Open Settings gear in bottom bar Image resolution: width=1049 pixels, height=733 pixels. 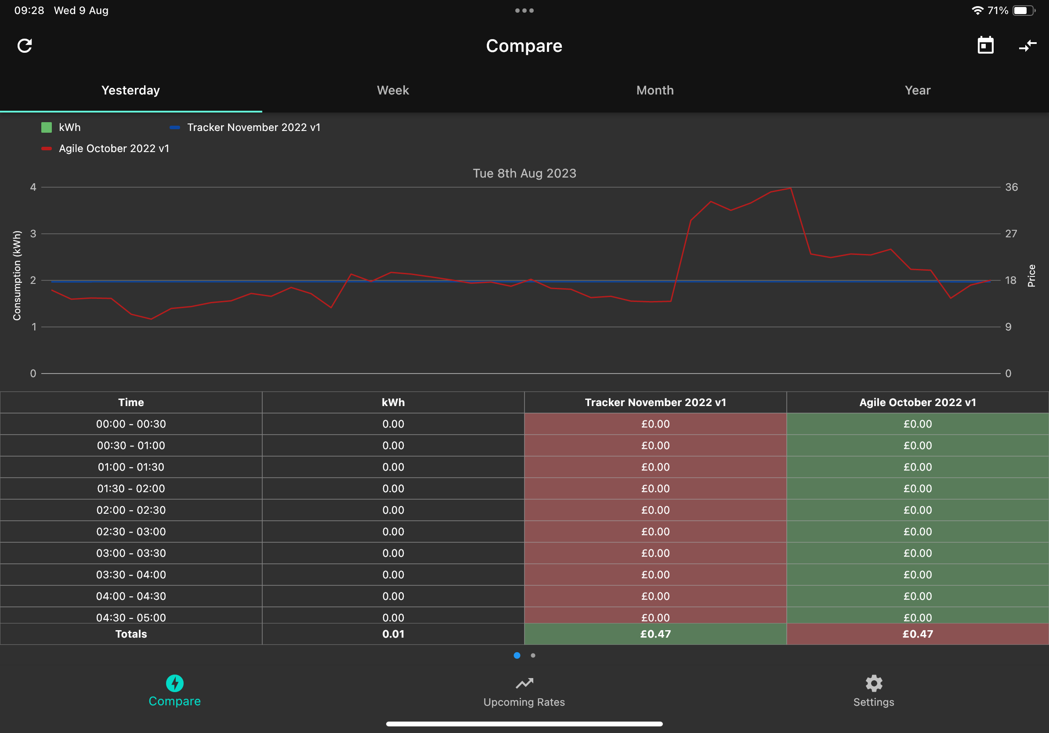click(873, 692)
